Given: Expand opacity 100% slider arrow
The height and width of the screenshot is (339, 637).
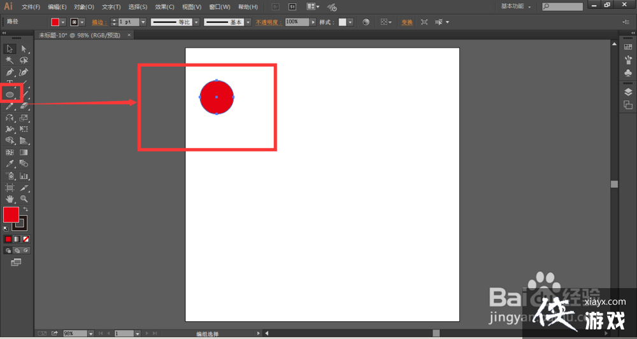Looking at the screenshot, I should coord(313,22).
